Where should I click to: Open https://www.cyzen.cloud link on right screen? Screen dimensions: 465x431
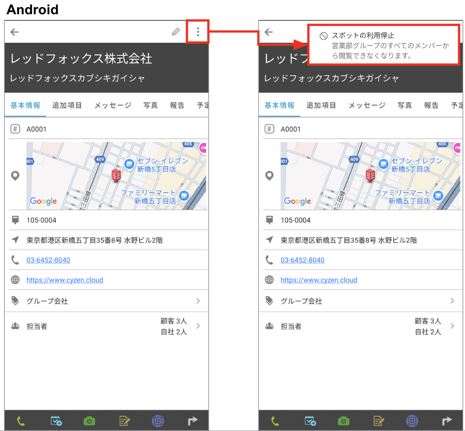point(319,280)
